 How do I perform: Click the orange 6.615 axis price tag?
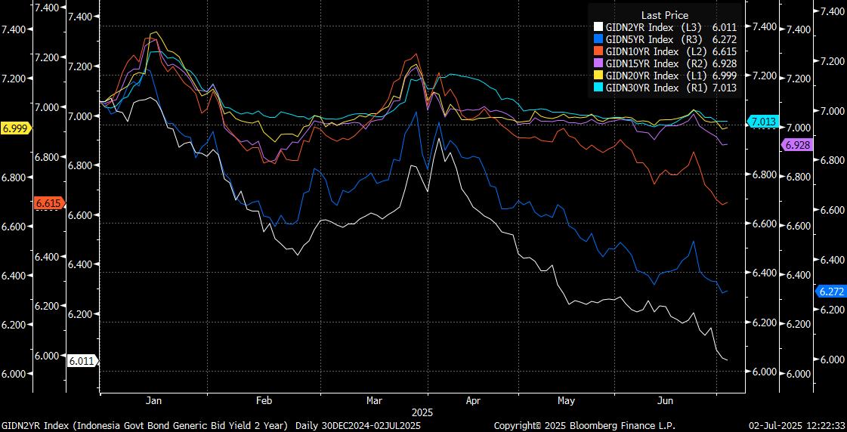point(48,203)
